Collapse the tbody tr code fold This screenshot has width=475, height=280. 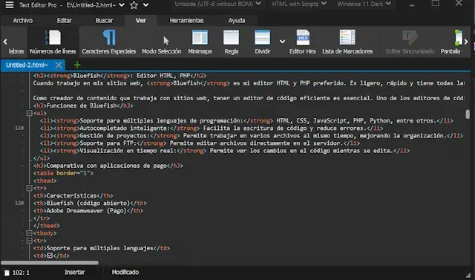coord(30,241)
